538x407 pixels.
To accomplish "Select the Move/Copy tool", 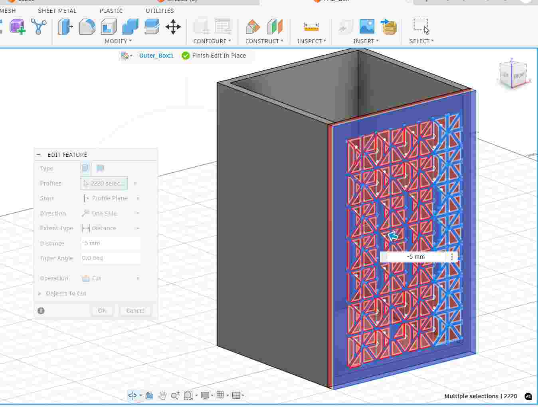I will pyautogui.click(x=173, y=27).
